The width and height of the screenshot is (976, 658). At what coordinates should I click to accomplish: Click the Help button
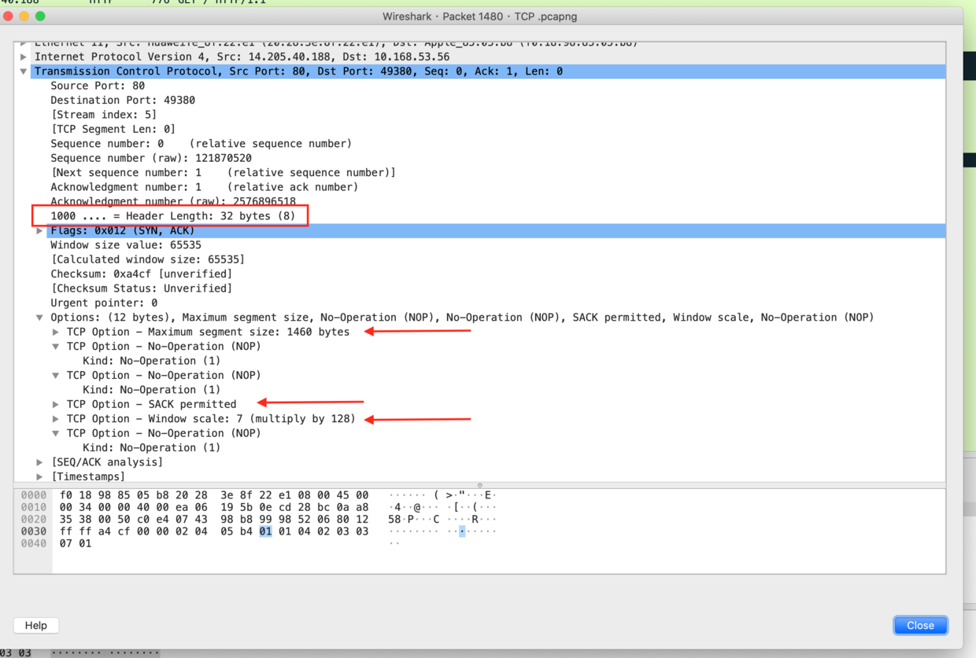pyautogui.click(x=36, y=625)
